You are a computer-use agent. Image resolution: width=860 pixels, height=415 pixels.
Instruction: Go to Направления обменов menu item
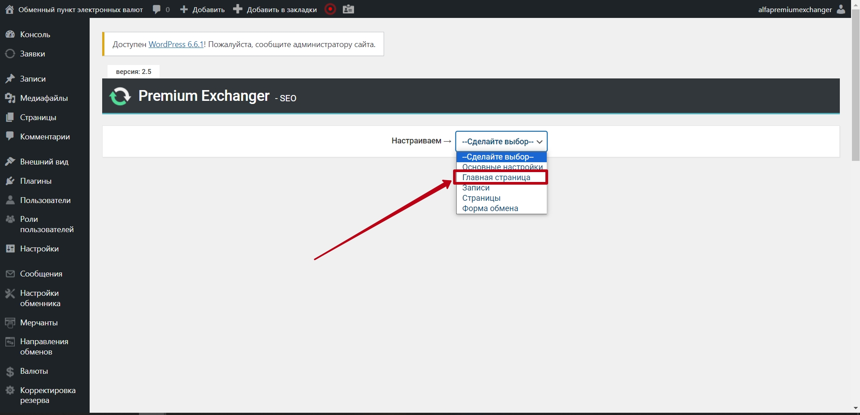pos(44,346)
